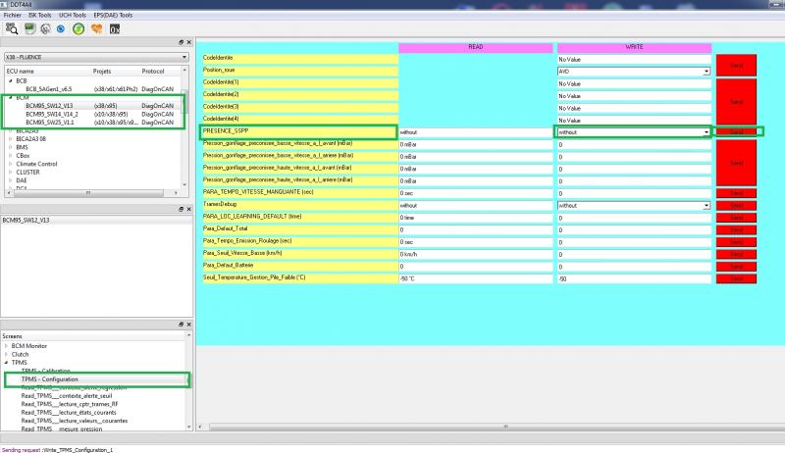Click the Seuil_Temperature write field showing -50
Image resolution: width=785 pixels, height=453 pixels.
pos(634,279)
